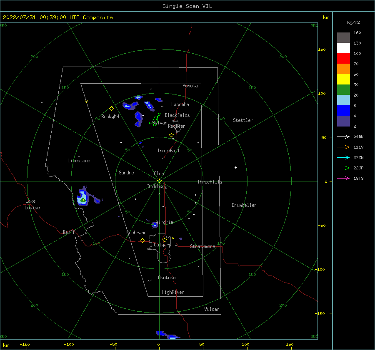Screen dimensions: 375x350
Task: Click the yellow diamond marker below RedDeer
Action: 171,135
